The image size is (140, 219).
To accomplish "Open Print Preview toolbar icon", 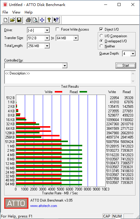I will 35,20.
